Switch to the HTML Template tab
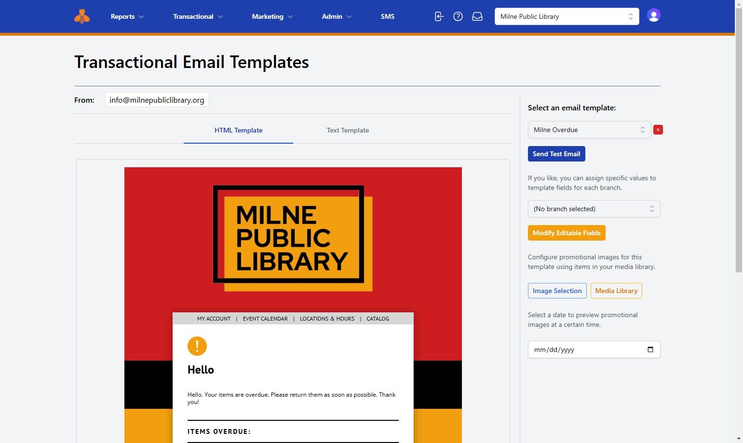Viewport: 743px width, 443px height. [x=238, y=131]
